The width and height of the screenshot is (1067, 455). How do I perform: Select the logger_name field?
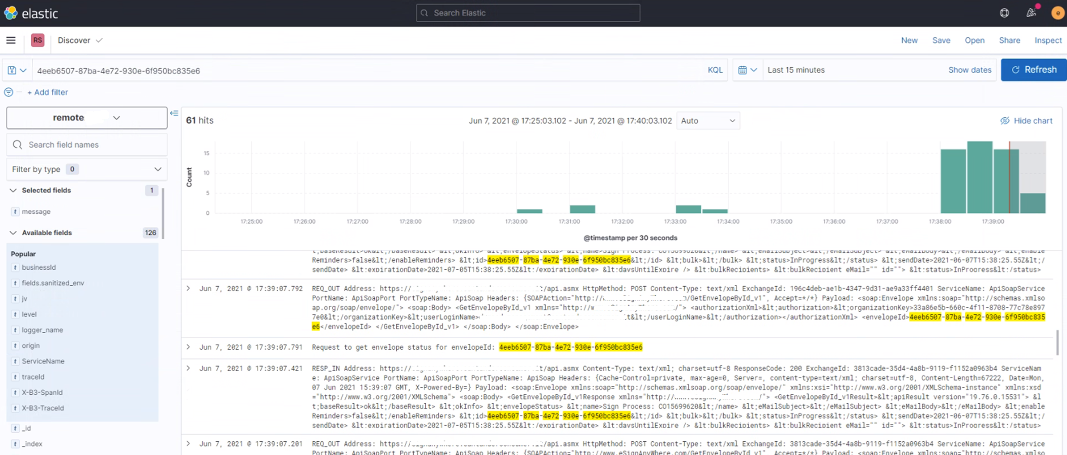tap(42, 330)
